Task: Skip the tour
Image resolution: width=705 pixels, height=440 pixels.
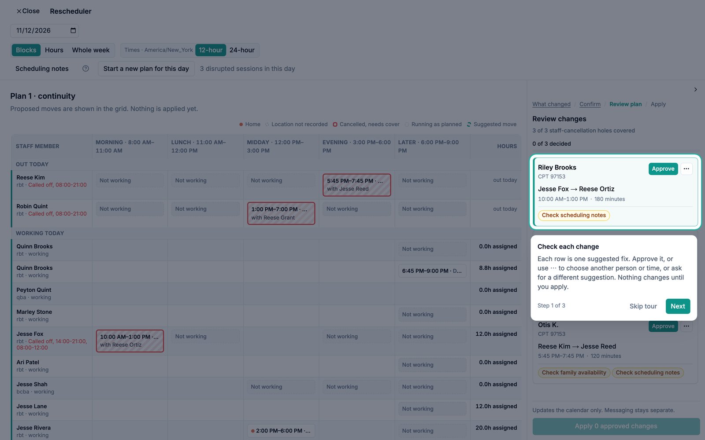Action: point(643,306)
